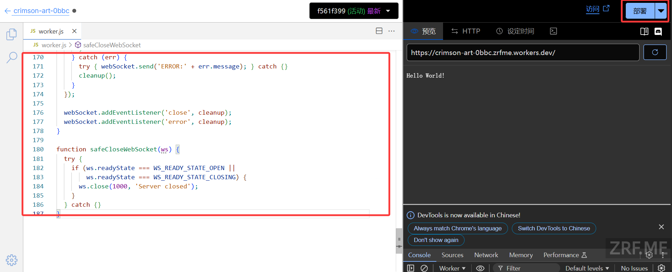This screenshot has height=272, width=672.
Task: Open the documentation book icon
Action: (644, 31)
